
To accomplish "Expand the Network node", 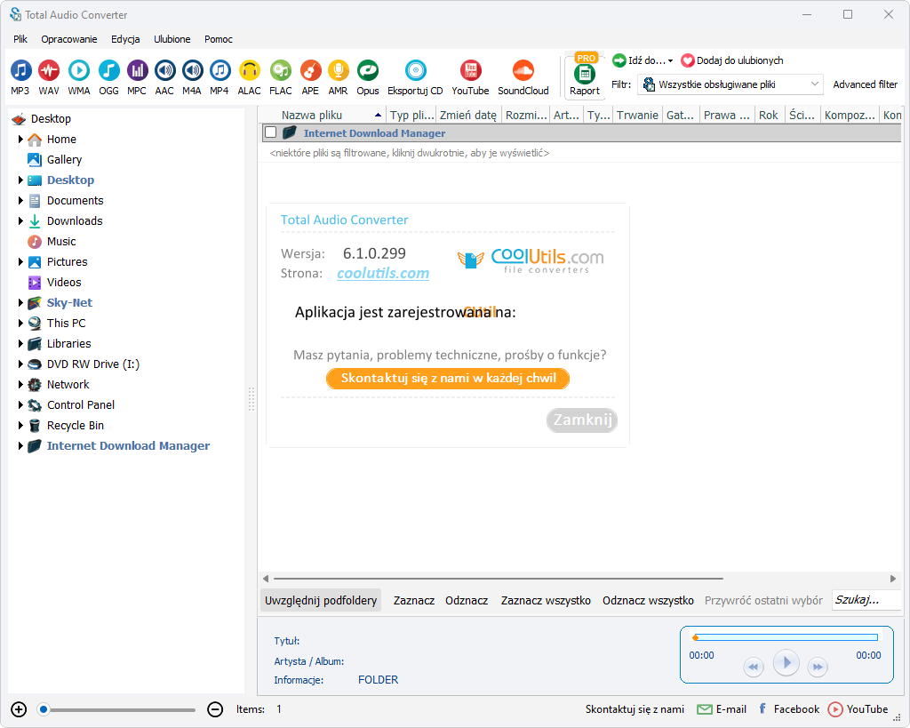I will [20, 384].
